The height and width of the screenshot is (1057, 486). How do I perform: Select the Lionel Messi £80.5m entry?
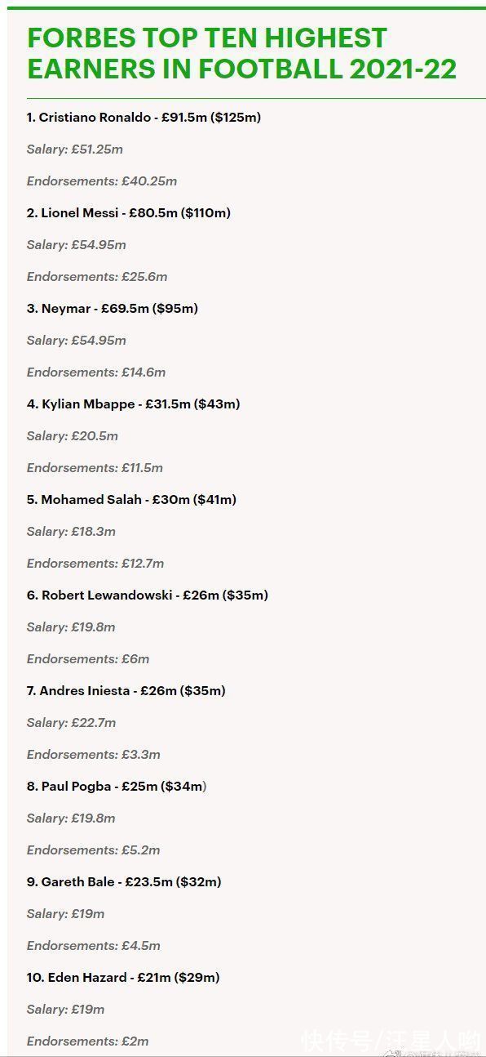(129, 213)
